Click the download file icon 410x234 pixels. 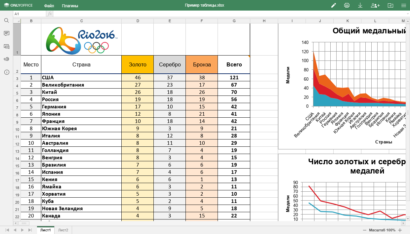pyautogui.click(x=360, y=5)
